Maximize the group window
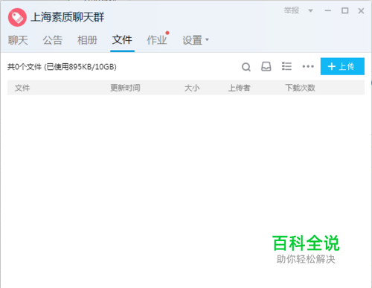 (x=345, y=10)
